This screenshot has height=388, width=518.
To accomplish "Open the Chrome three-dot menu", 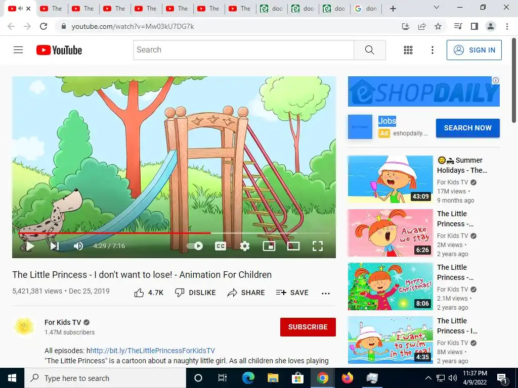I will tap(507, 26).
